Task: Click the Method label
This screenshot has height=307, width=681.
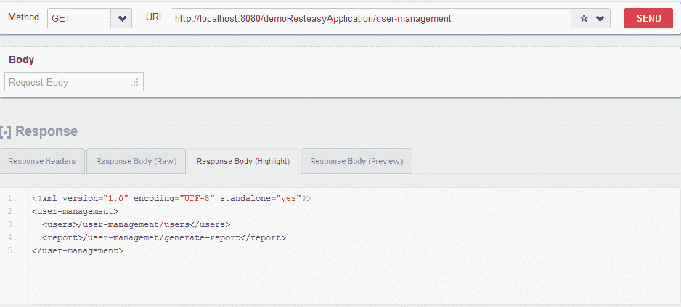Action: coord(23,17)
